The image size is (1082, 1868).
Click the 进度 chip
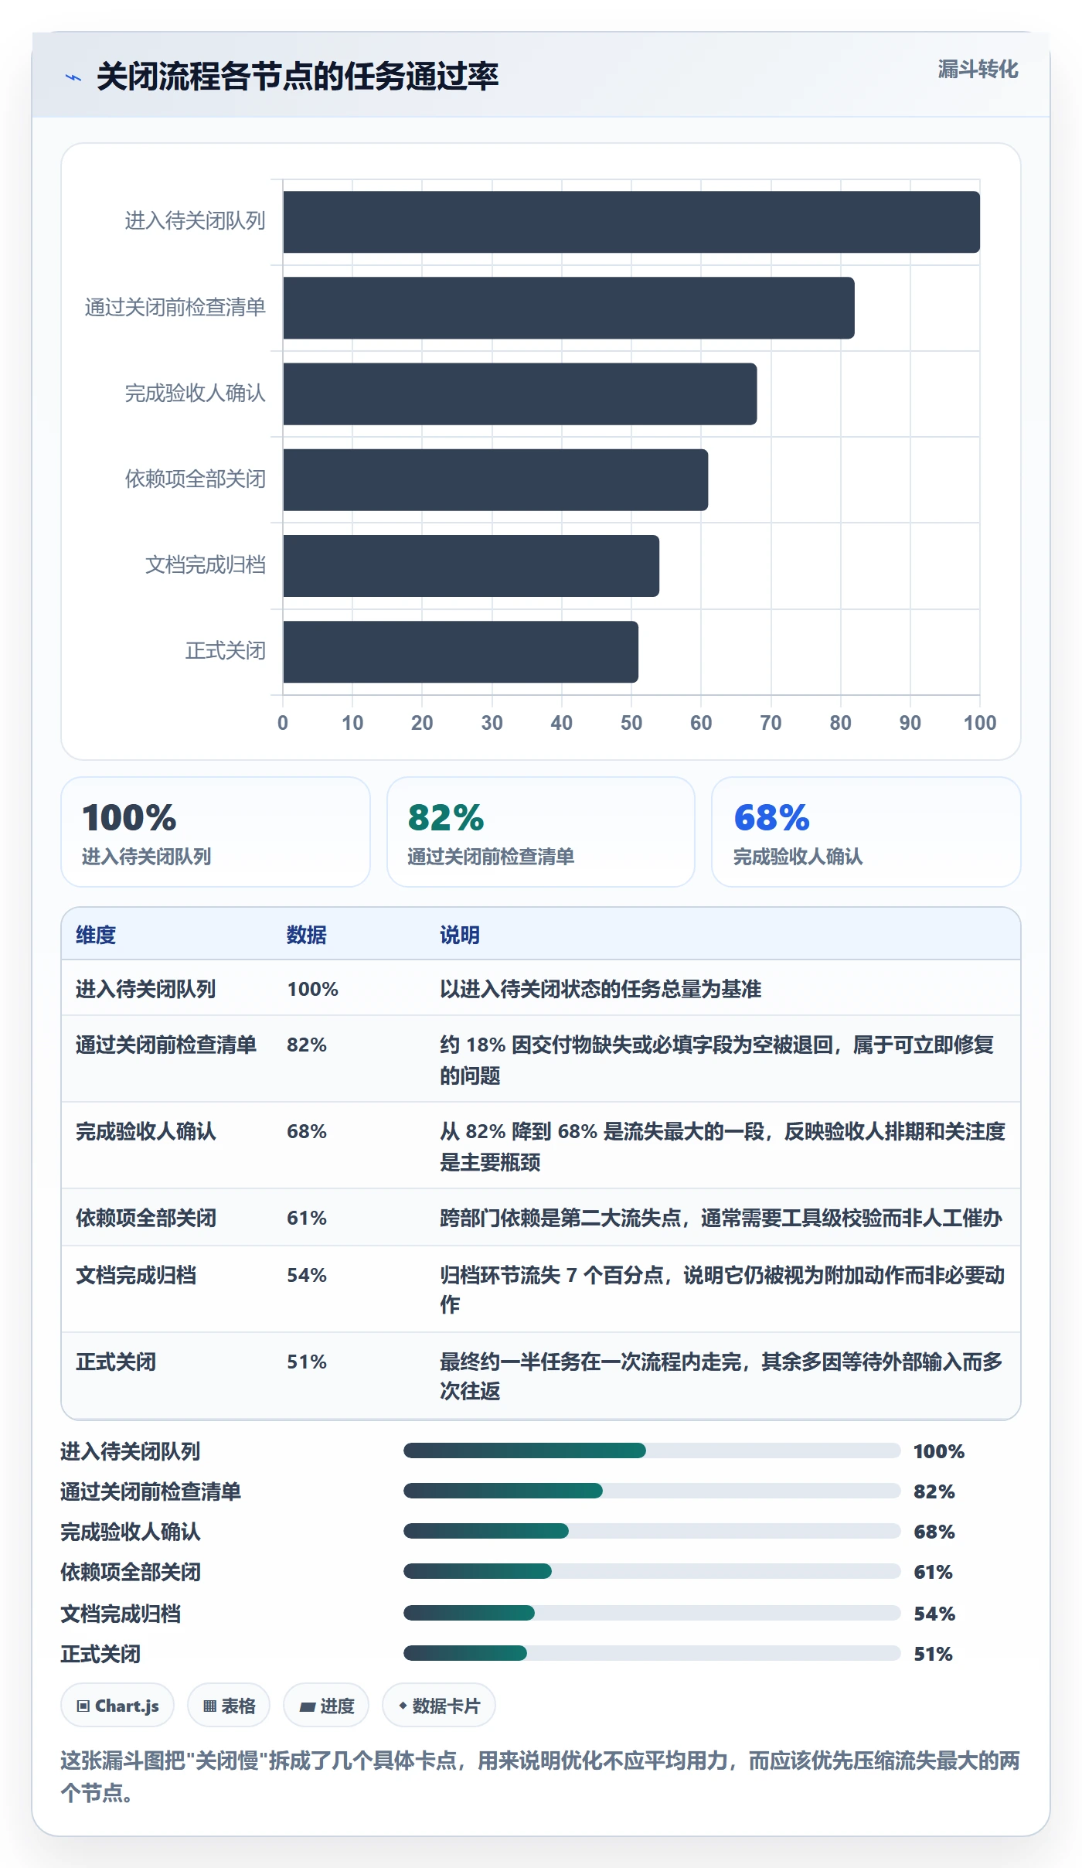pyautogui.click(x=326, y=1705)
